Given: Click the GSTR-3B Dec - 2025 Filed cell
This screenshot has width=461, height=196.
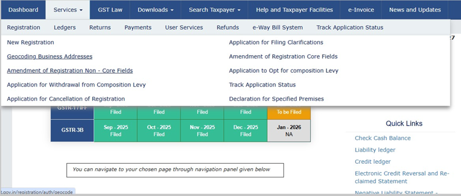Looking at the screenshot, I should coord(245,131).
